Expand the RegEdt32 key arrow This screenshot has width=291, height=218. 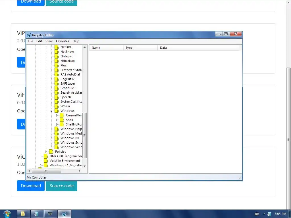(52, 79)
